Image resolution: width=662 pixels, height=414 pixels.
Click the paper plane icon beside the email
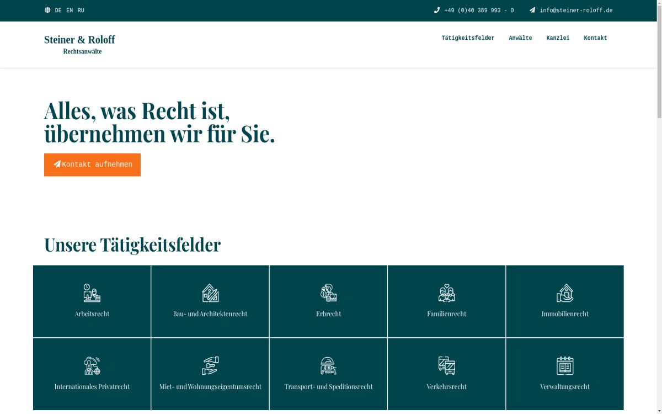click(531, 10)
